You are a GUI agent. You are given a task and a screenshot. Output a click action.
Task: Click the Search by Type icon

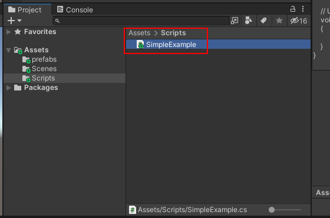[x=249, y=21]
